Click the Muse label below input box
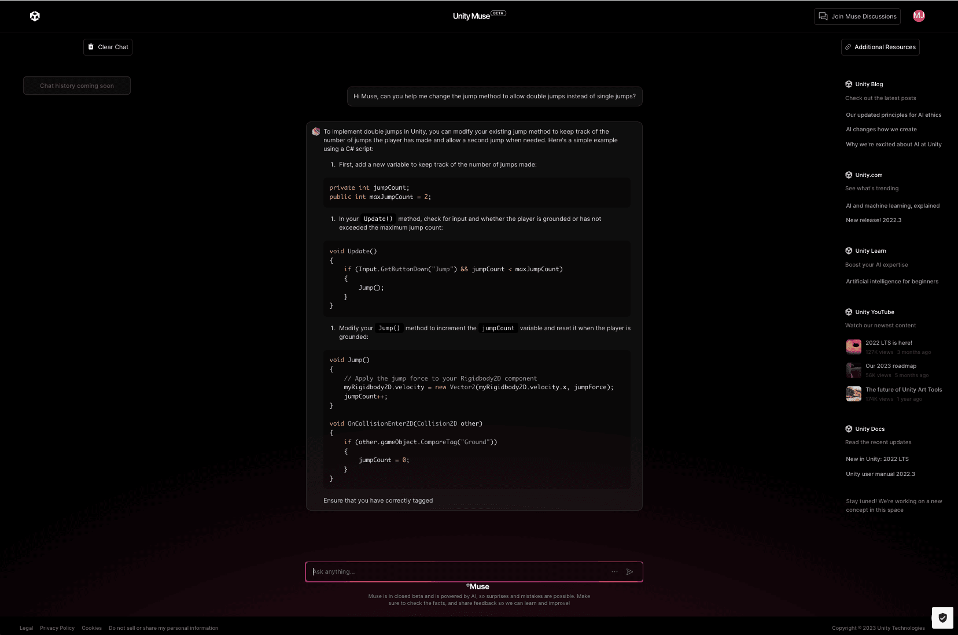The image size is (958, 635). [x=478, y=586]
